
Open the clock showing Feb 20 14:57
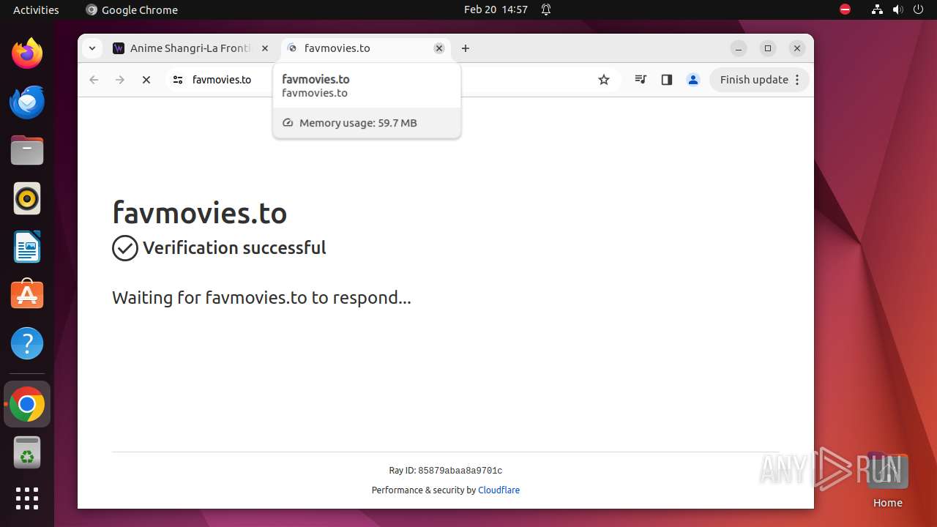(x=496, y=10)
